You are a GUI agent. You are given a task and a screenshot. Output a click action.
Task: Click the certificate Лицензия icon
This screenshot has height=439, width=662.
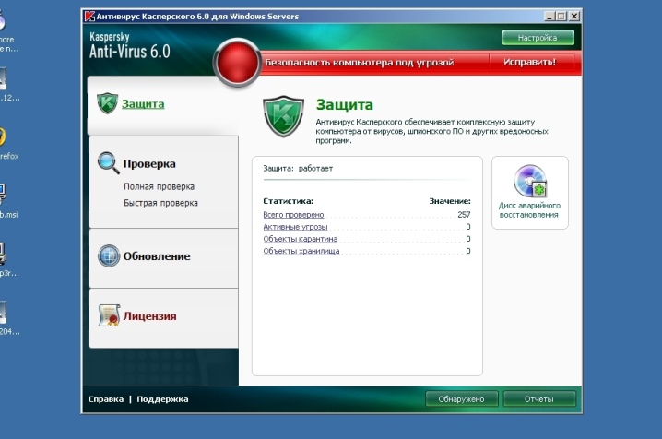click(x=109, y=315)
